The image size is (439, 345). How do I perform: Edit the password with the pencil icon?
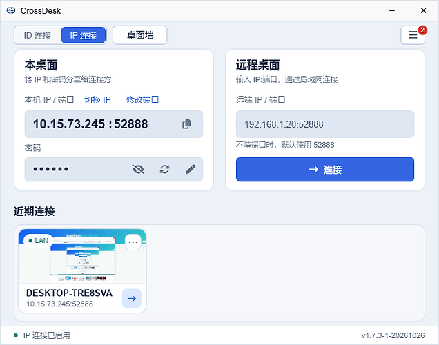pyautogui.click(x=191, y=169)
